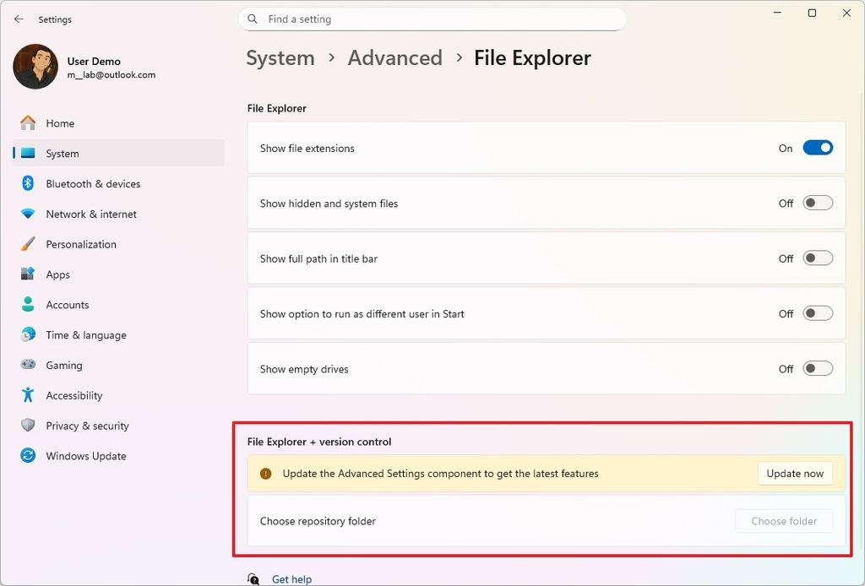The width and height of the screenshot is (865, 586).
Task: Open Advanced from the breadcrumb trail
Action: 394,57
